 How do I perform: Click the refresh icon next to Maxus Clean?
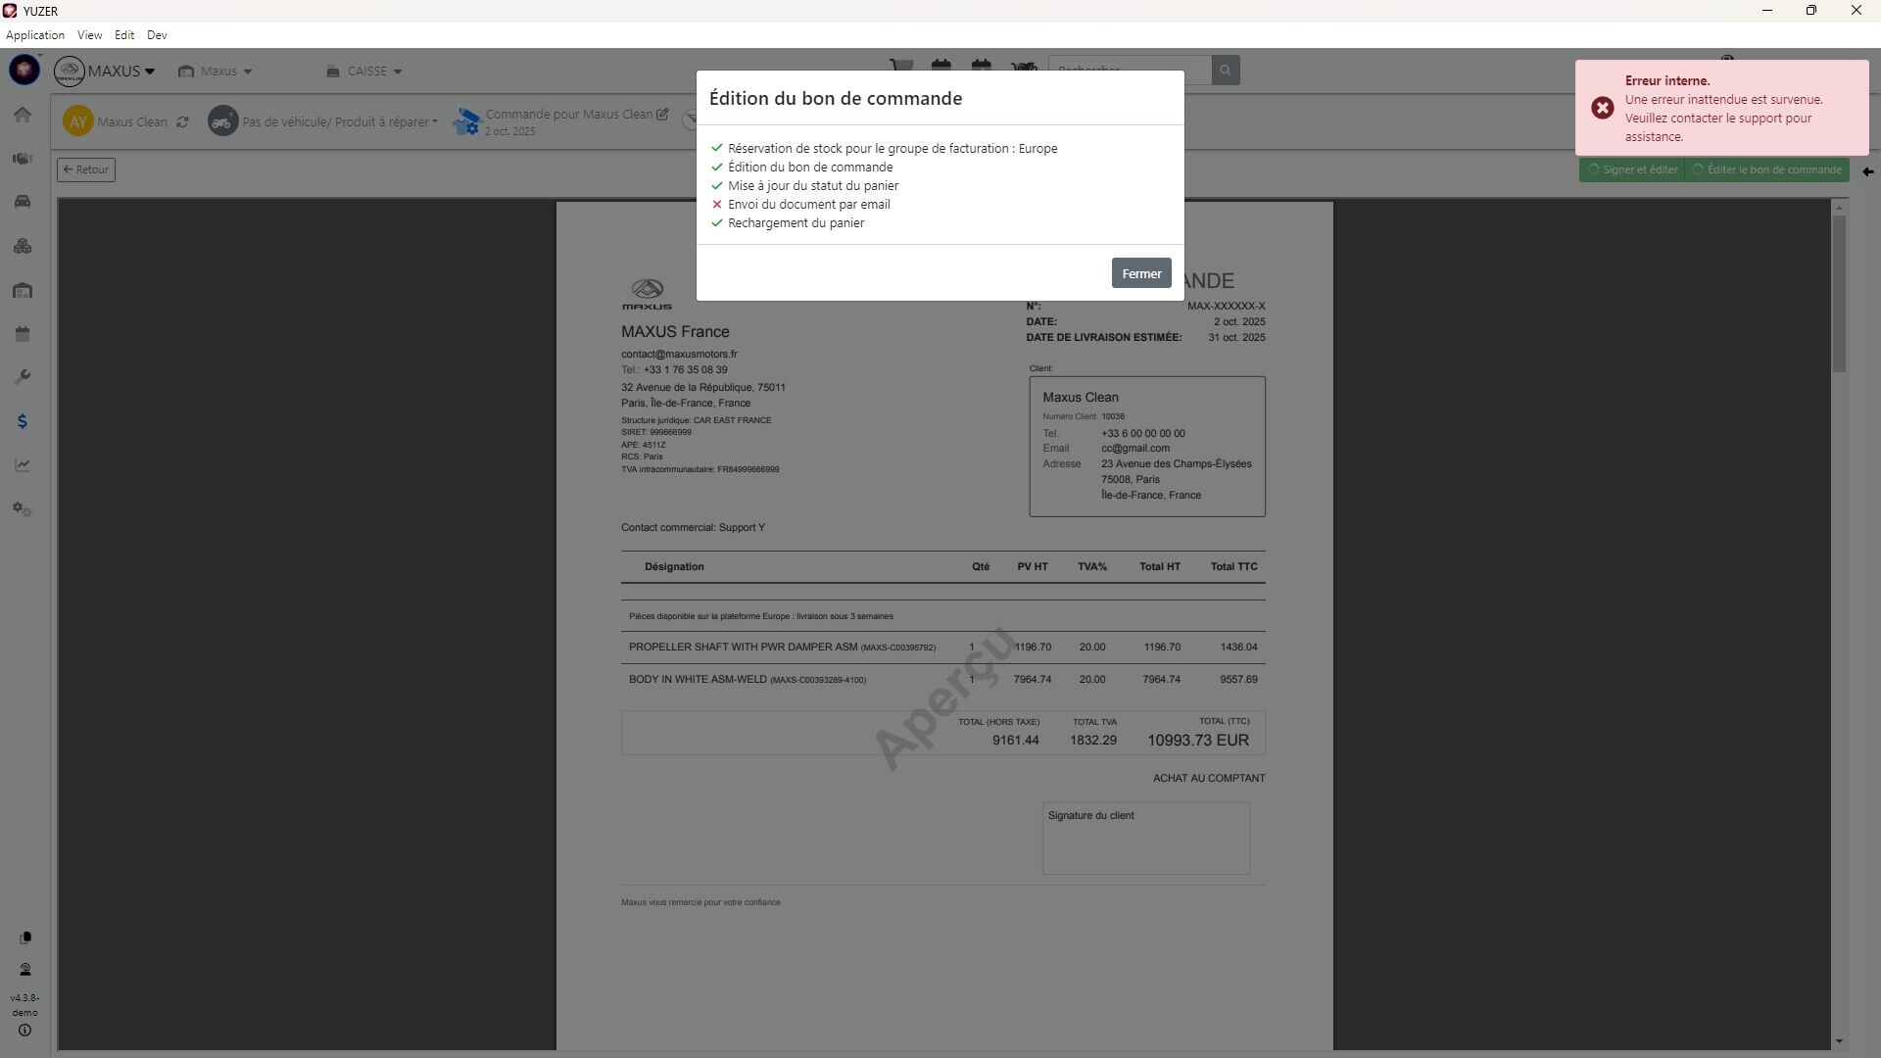pos(182,122)
